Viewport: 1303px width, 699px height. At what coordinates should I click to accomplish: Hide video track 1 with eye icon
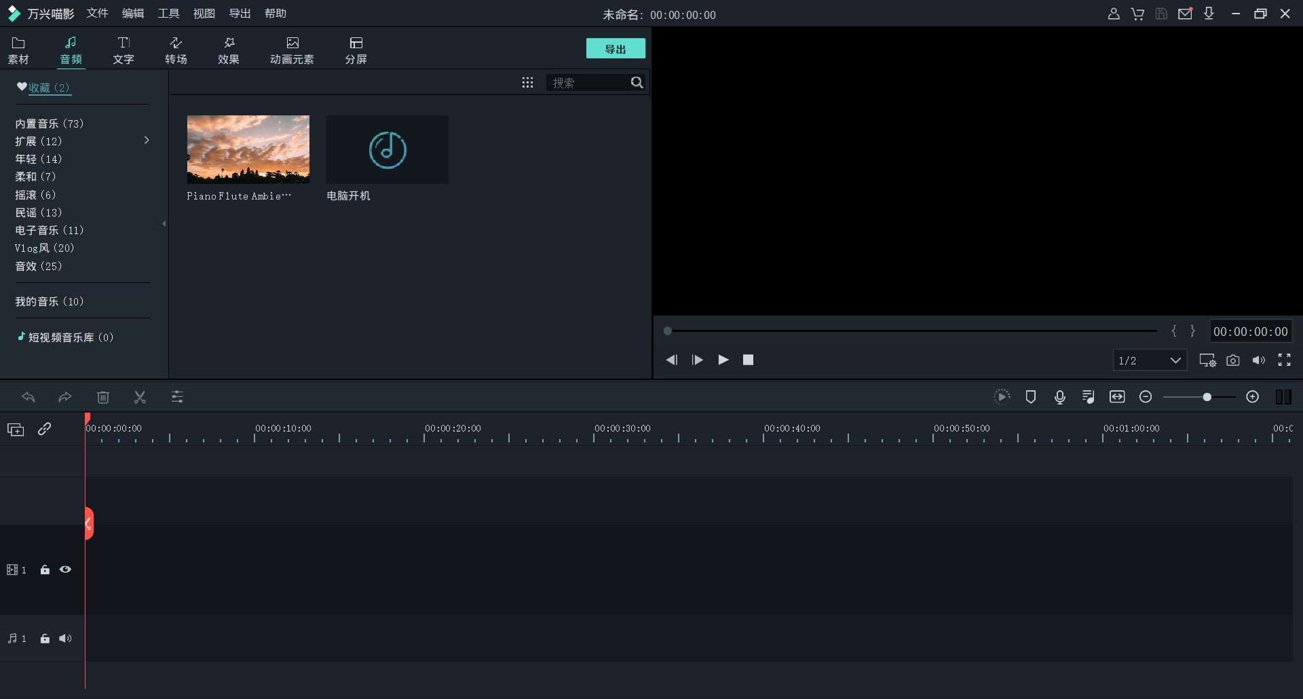tap(65, 570)
